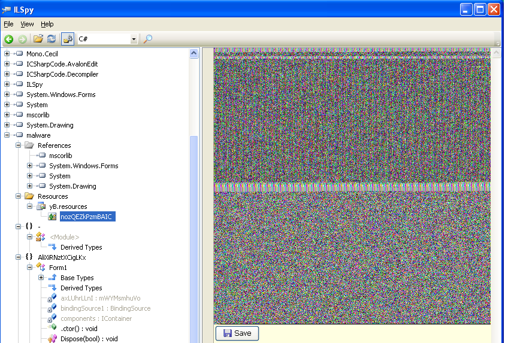Expand the Base Types node
508x343 pixels.
pyautogui.click(x=41, y=278)
